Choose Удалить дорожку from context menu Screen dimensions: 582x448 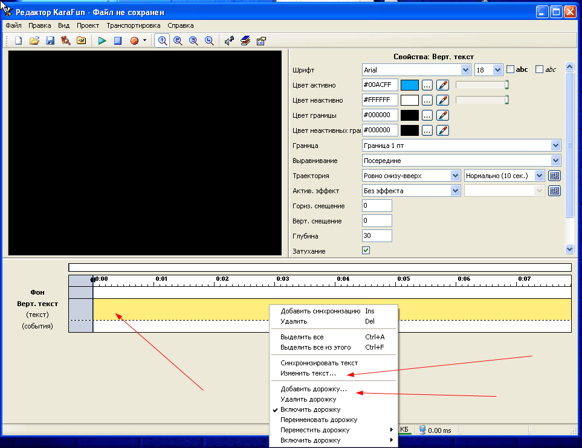(x=334, y=400)
